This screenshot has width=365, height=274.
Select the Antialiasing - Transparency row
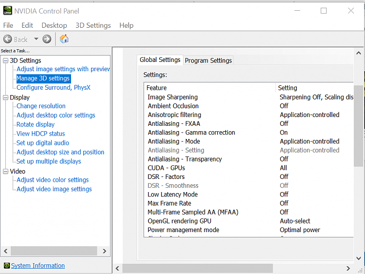point(249,159)
